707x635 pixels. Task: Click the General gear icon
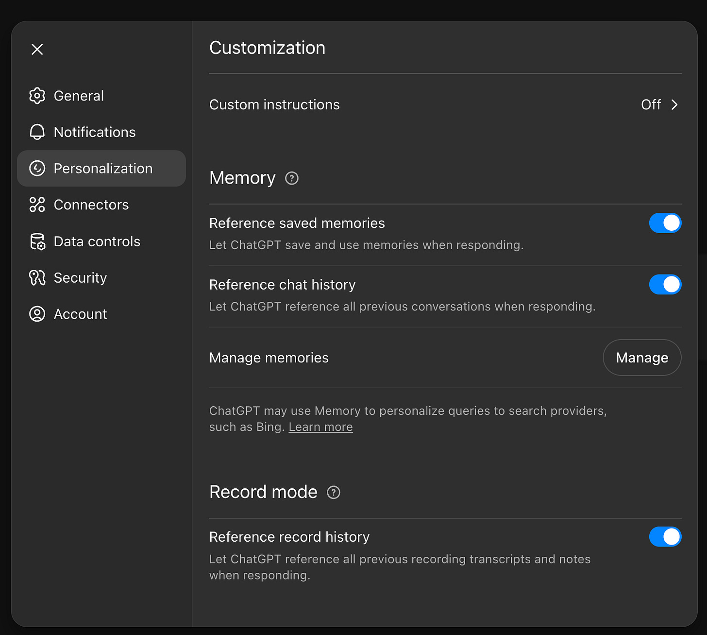click(37, 96)
